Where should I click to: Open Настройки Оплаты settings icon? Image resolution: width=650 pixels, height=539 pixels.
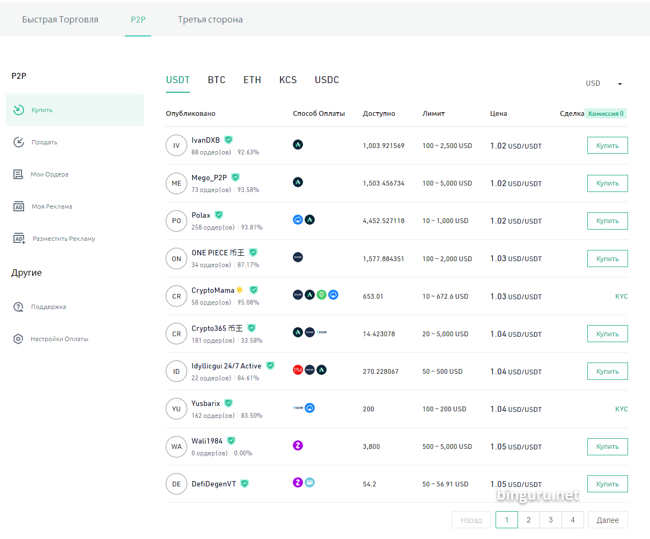click(19, 339)
